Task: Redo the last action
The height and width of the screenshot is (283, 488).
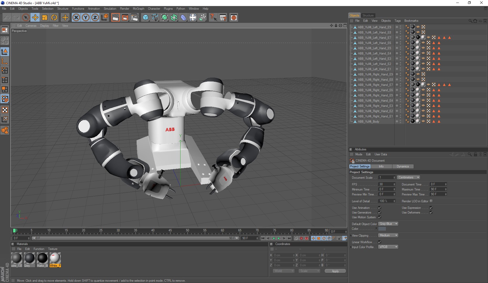Action: pos(16,18)
